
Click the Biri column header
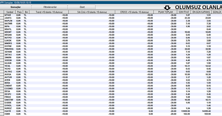point(26,12)
